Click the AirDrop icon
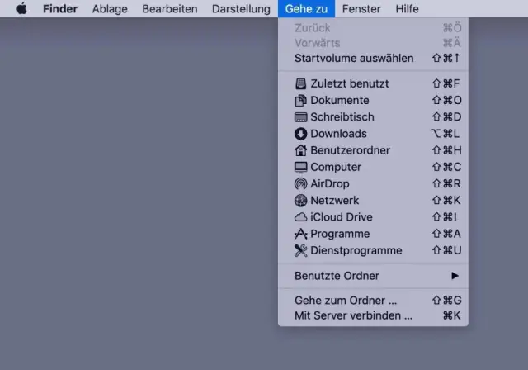This screenshot has width=528, height=370. 301,183
